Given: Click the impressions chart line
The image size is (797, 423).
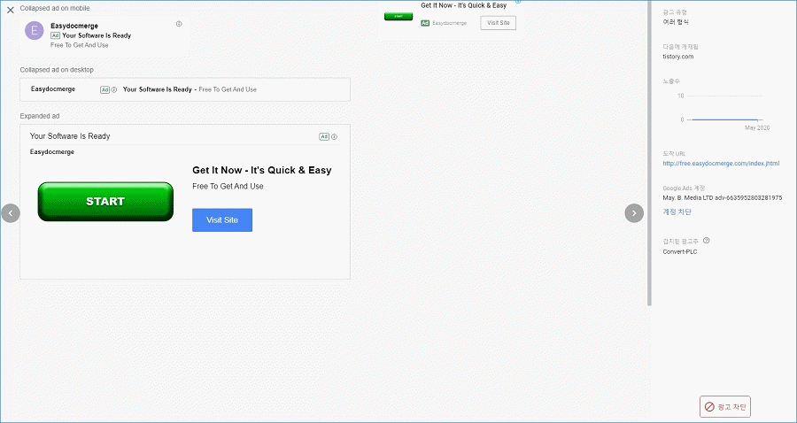Looking at the screenshot, I should (724, 119).
